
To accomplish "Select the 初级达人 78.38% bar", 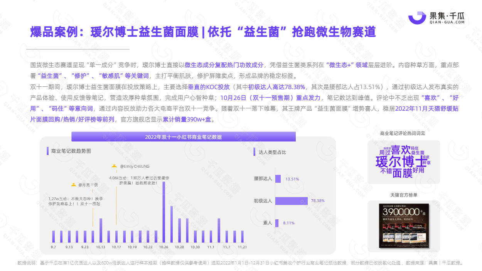I will tap(292, 200).
